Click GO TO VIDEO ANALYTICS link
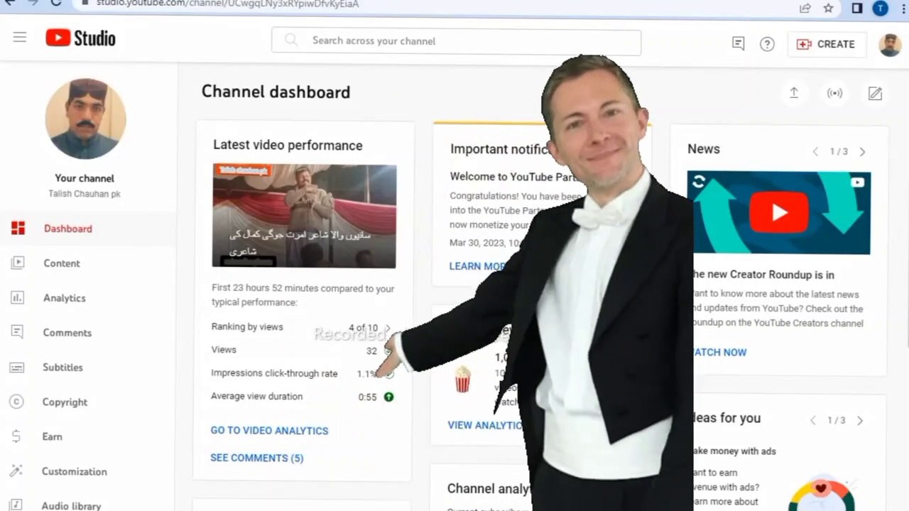 click(x=269, y=431)
